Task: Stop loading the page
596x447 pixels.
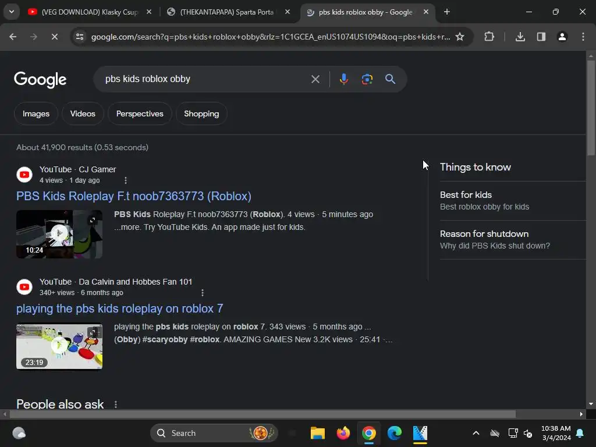Action: tap(54, 37)
